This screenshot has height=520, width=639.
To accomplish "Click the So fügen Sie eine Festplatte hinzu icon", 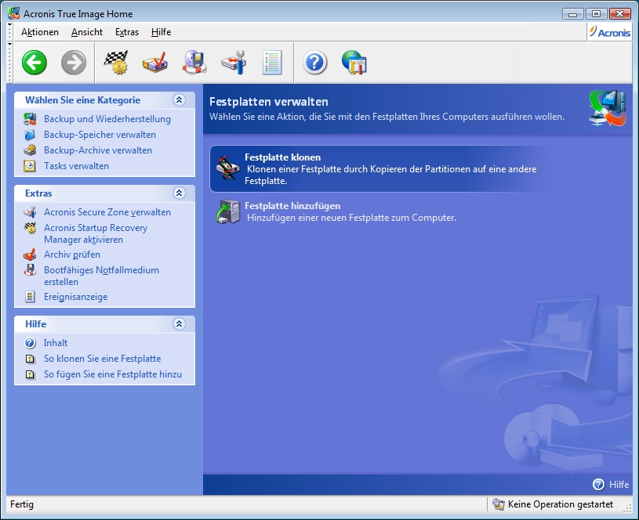I will 30,374.
